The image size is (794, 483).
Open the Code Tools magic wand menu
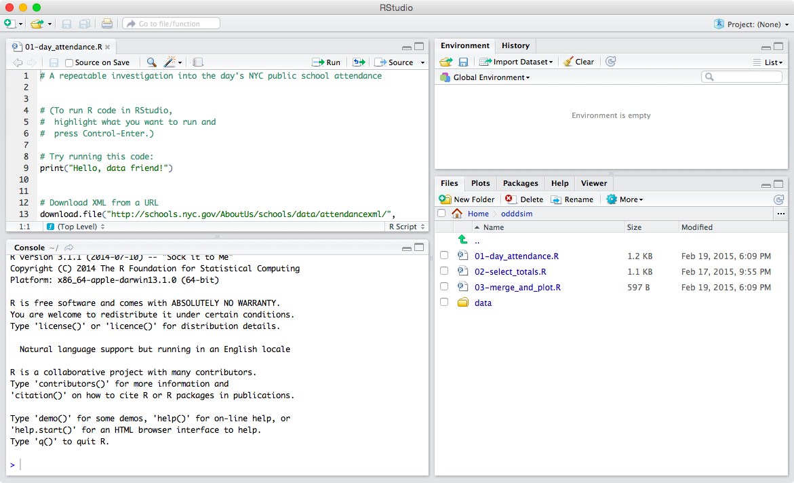tap(172, 62)
